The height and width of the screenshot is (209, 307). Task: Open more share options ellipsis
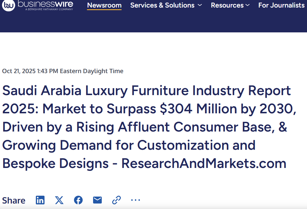135,200
